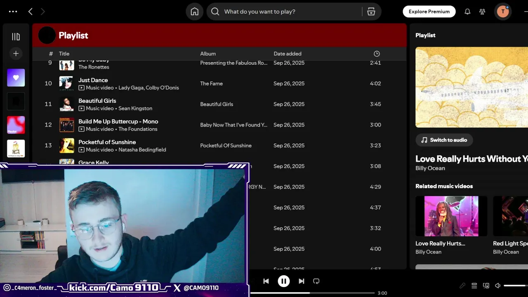Click music video icon for Beautiful Girls
This screenshot has width=528, height=297.
click(x=81, y=108)
